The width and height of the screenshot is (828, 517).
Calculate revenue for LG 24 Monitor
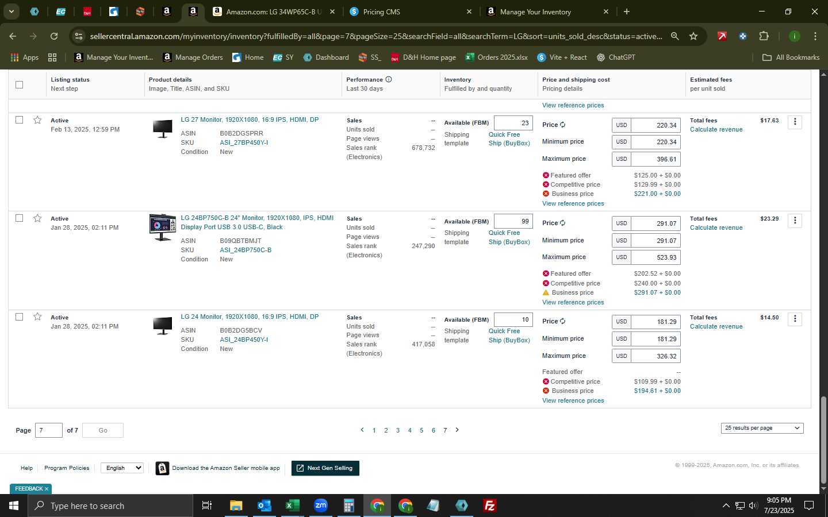point(716,326)
